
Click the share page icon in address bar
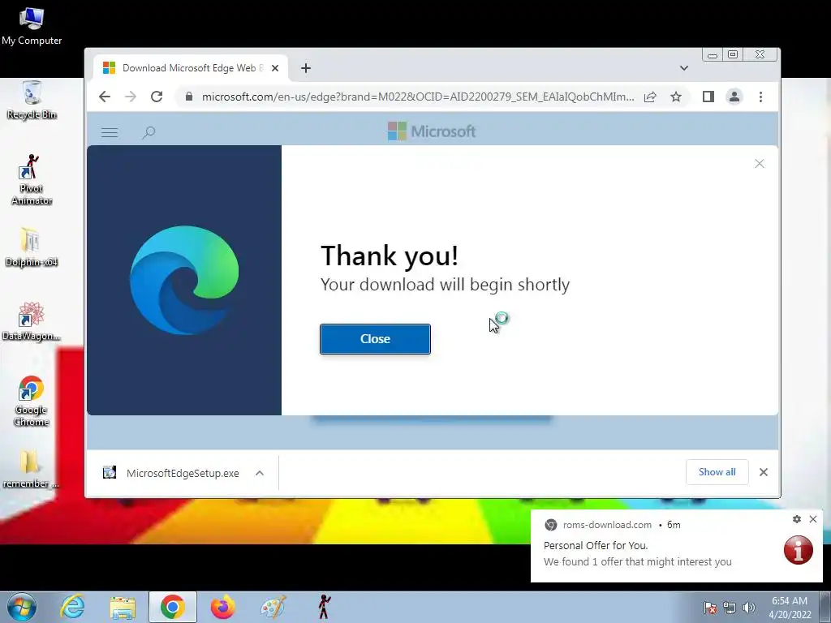click(x=650, y=97)
